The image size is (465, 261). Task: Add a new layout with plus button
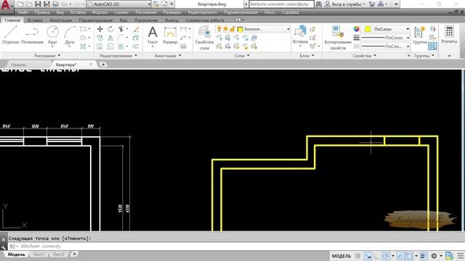[74, 254]
